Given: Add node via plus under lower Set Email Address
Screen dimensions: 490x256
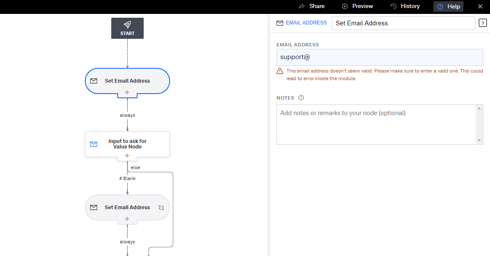Looking at the screenshot, I should [127, 219].
